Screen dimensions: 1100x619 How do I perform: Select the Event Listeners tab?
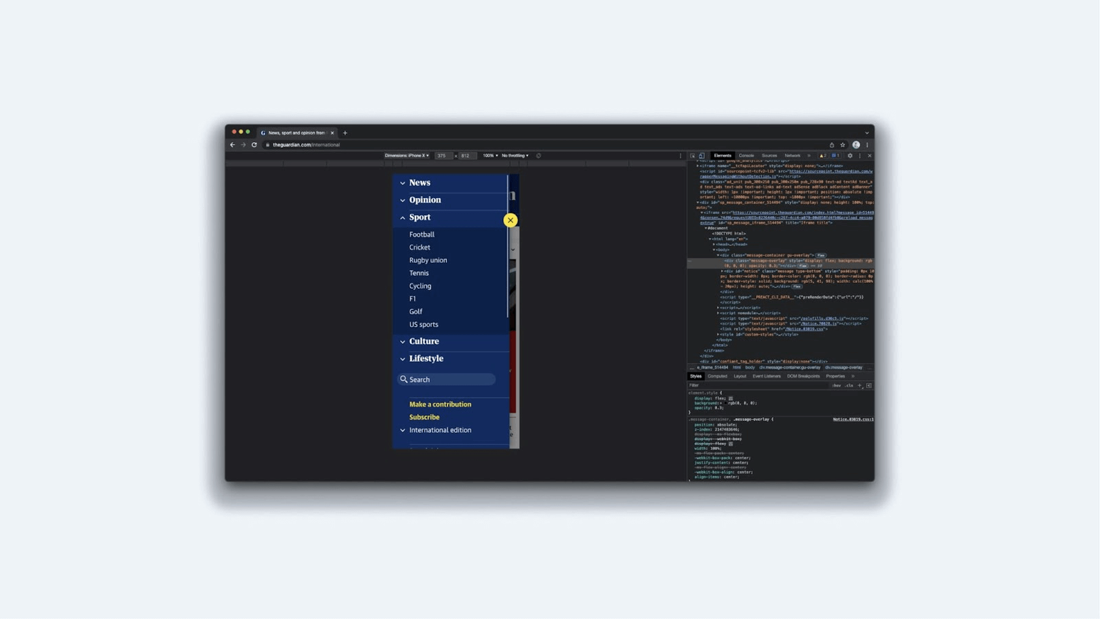766,376
